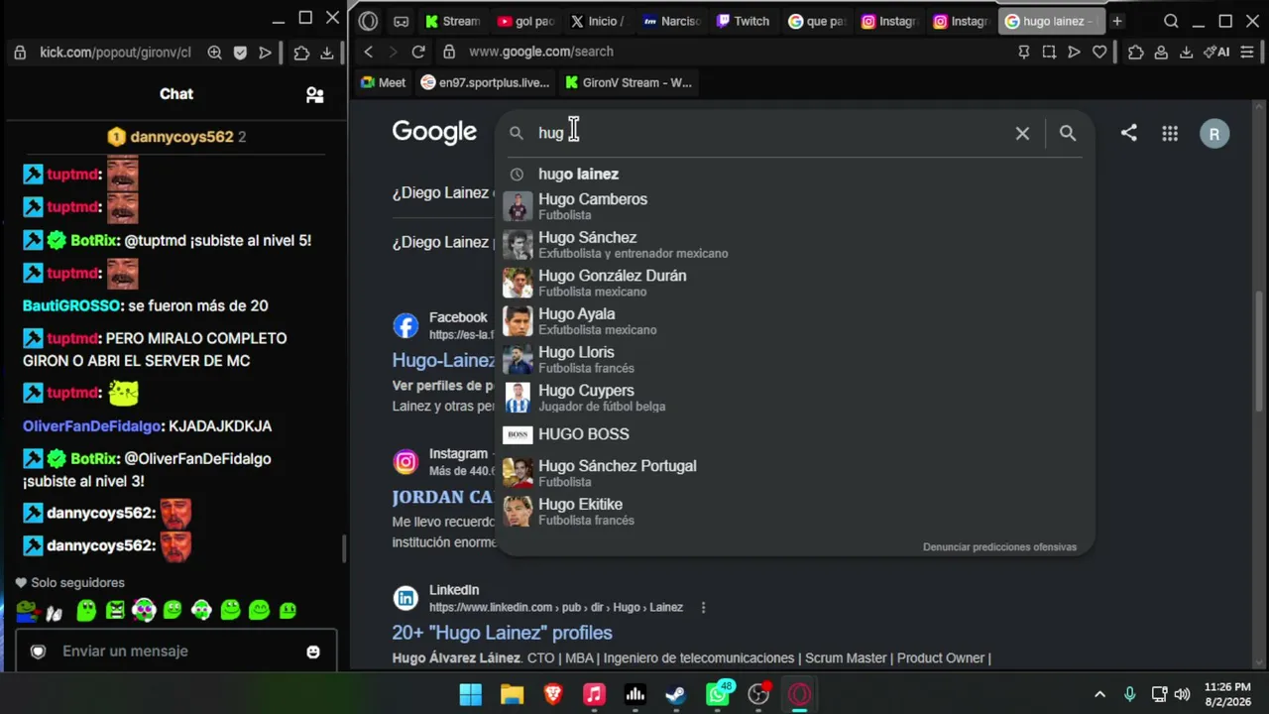Select the Hugo Cuypers suggestion

794,398
